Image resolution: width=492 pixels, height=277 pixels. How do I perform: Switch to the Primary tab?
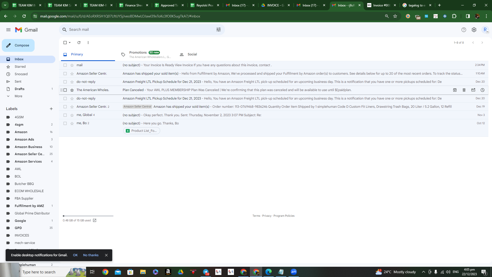(x=88, y=54)
